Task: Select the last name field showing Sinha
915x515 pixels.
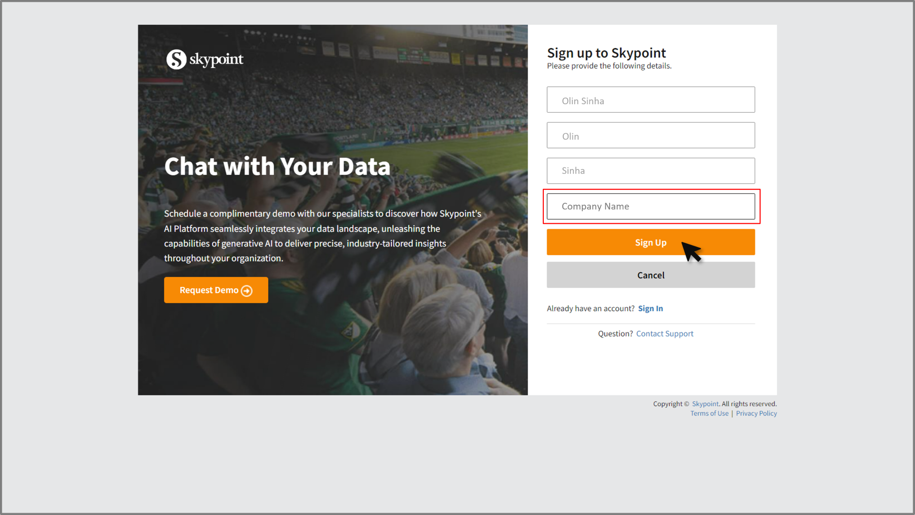Action: pyautogui.click(x=651, y=171)
